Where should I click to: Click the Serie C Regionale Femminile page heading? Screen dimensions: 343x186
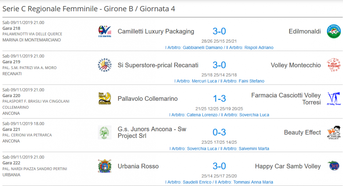pos(88,9)
